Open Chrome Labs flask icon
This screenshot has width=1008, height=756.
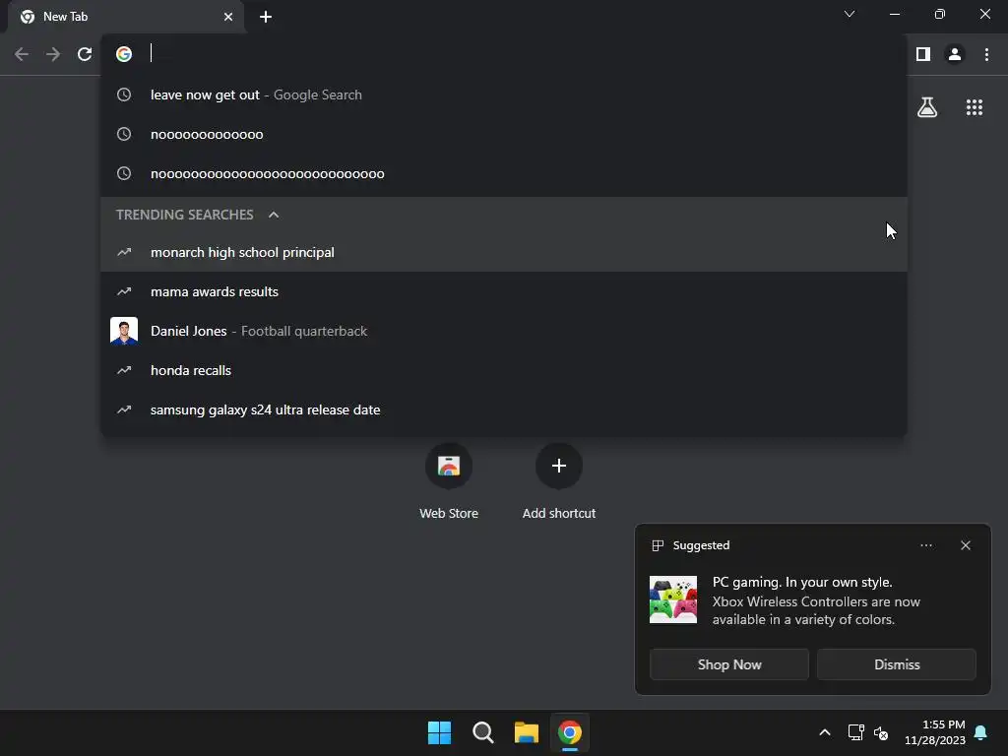(927, 107)
